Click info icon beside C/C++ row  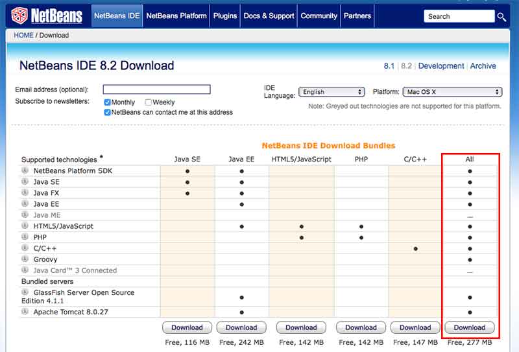tap(25, 248)
